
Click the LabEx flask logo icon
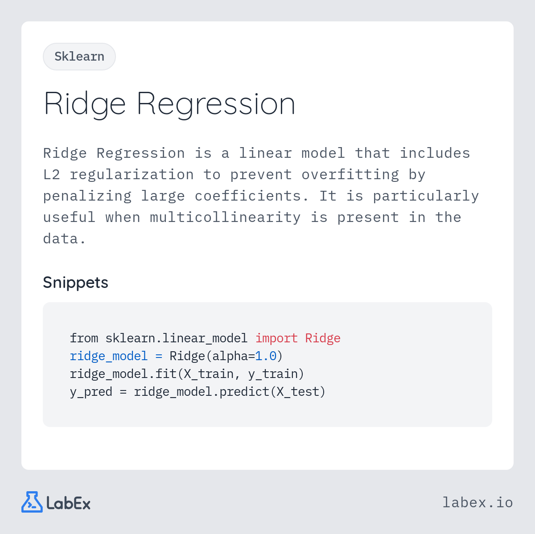pos(32,502)
